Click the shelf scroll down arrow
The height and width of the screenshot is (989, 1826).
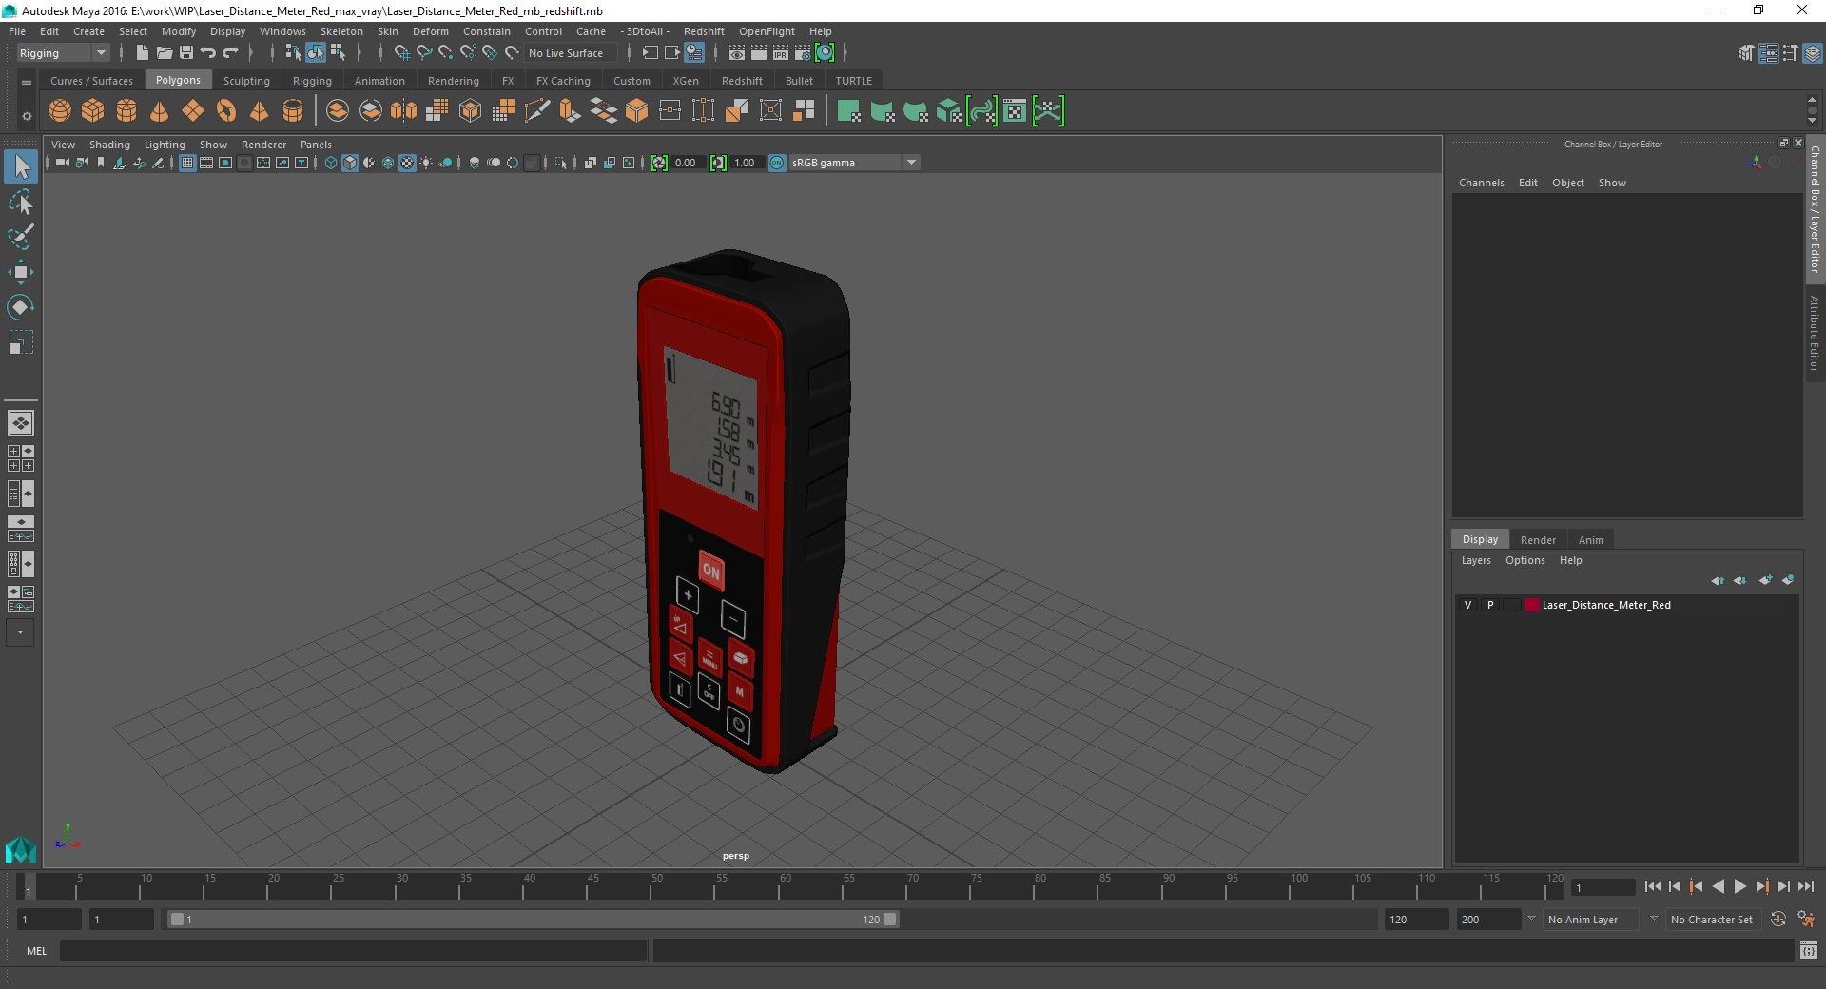[1812, 121]
